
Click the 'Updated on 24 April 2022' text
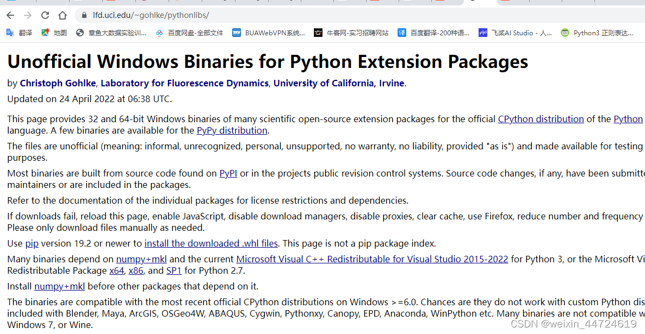point(90,99)
